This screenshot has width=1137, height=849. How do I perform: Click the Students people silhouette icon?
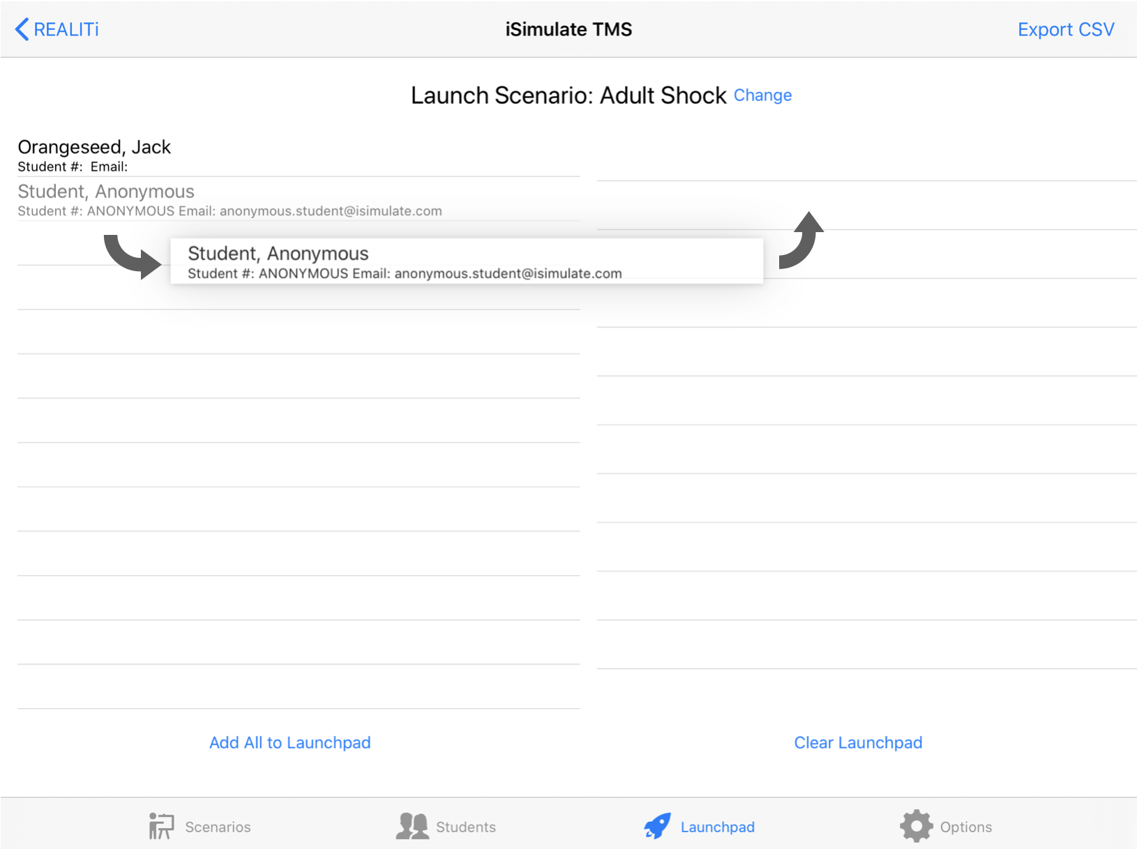click(x=412, y=827)
